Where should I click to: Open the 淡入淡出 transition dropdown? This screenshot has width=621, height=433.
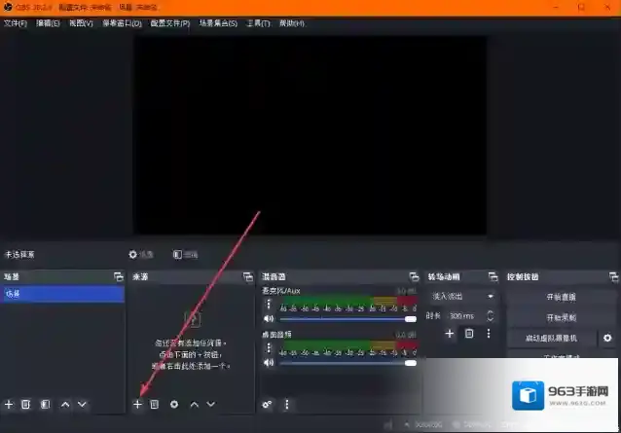click(x=462, y=296)
